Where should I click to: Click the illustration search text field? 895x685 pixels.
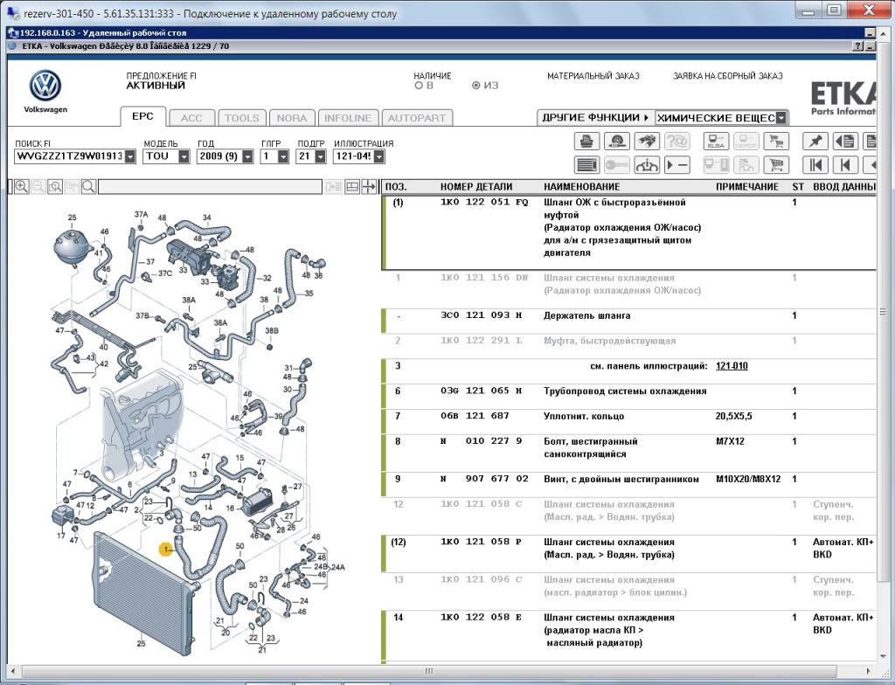(x=210, y=187)
